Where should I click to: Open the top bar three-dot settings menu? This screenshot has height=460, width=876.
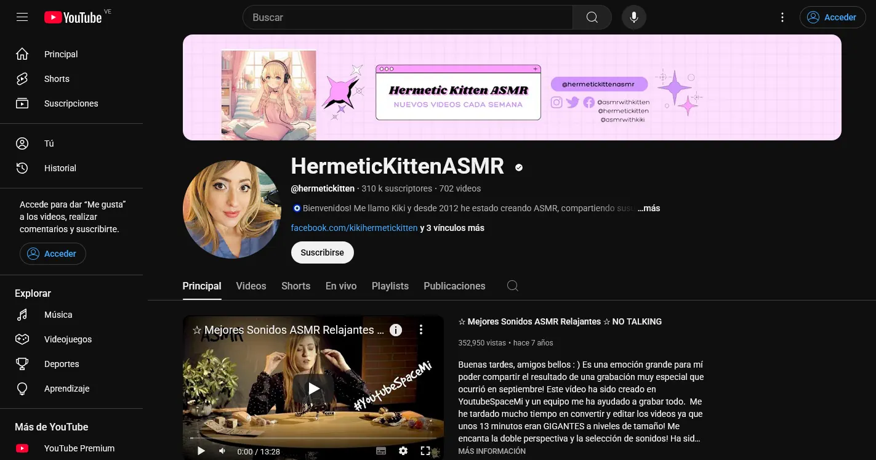[x=782, y=17]
